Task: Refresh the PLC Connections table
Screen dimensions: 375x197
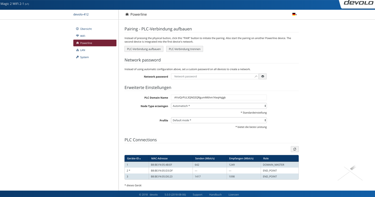Action: point(294,149)
